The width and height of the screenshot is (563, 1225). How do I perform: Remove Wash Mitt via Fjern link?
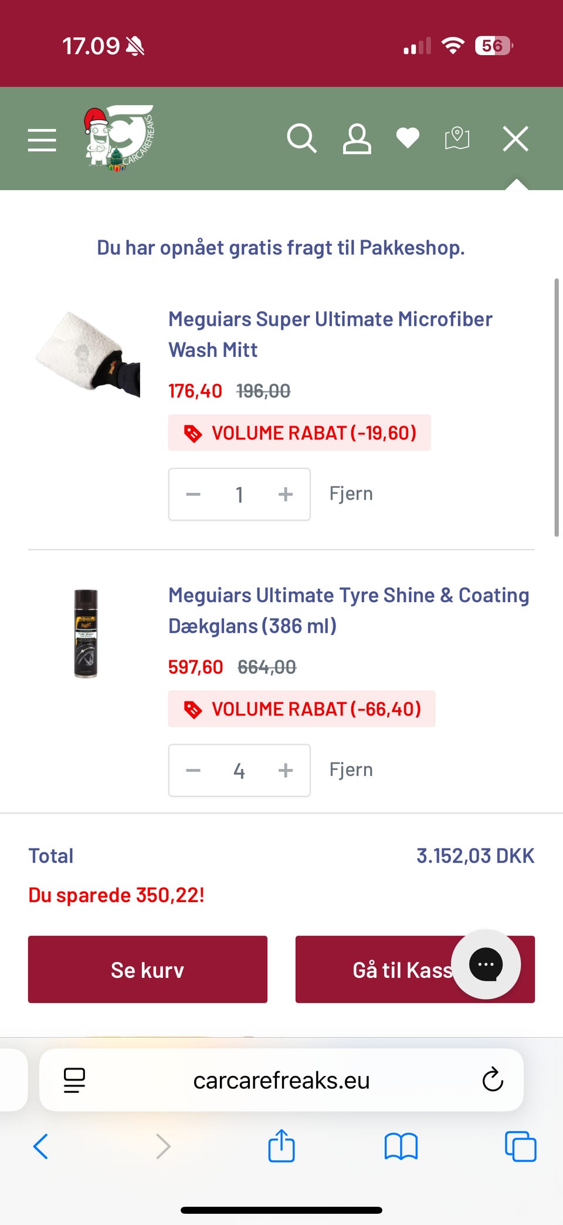pos(351,494)
